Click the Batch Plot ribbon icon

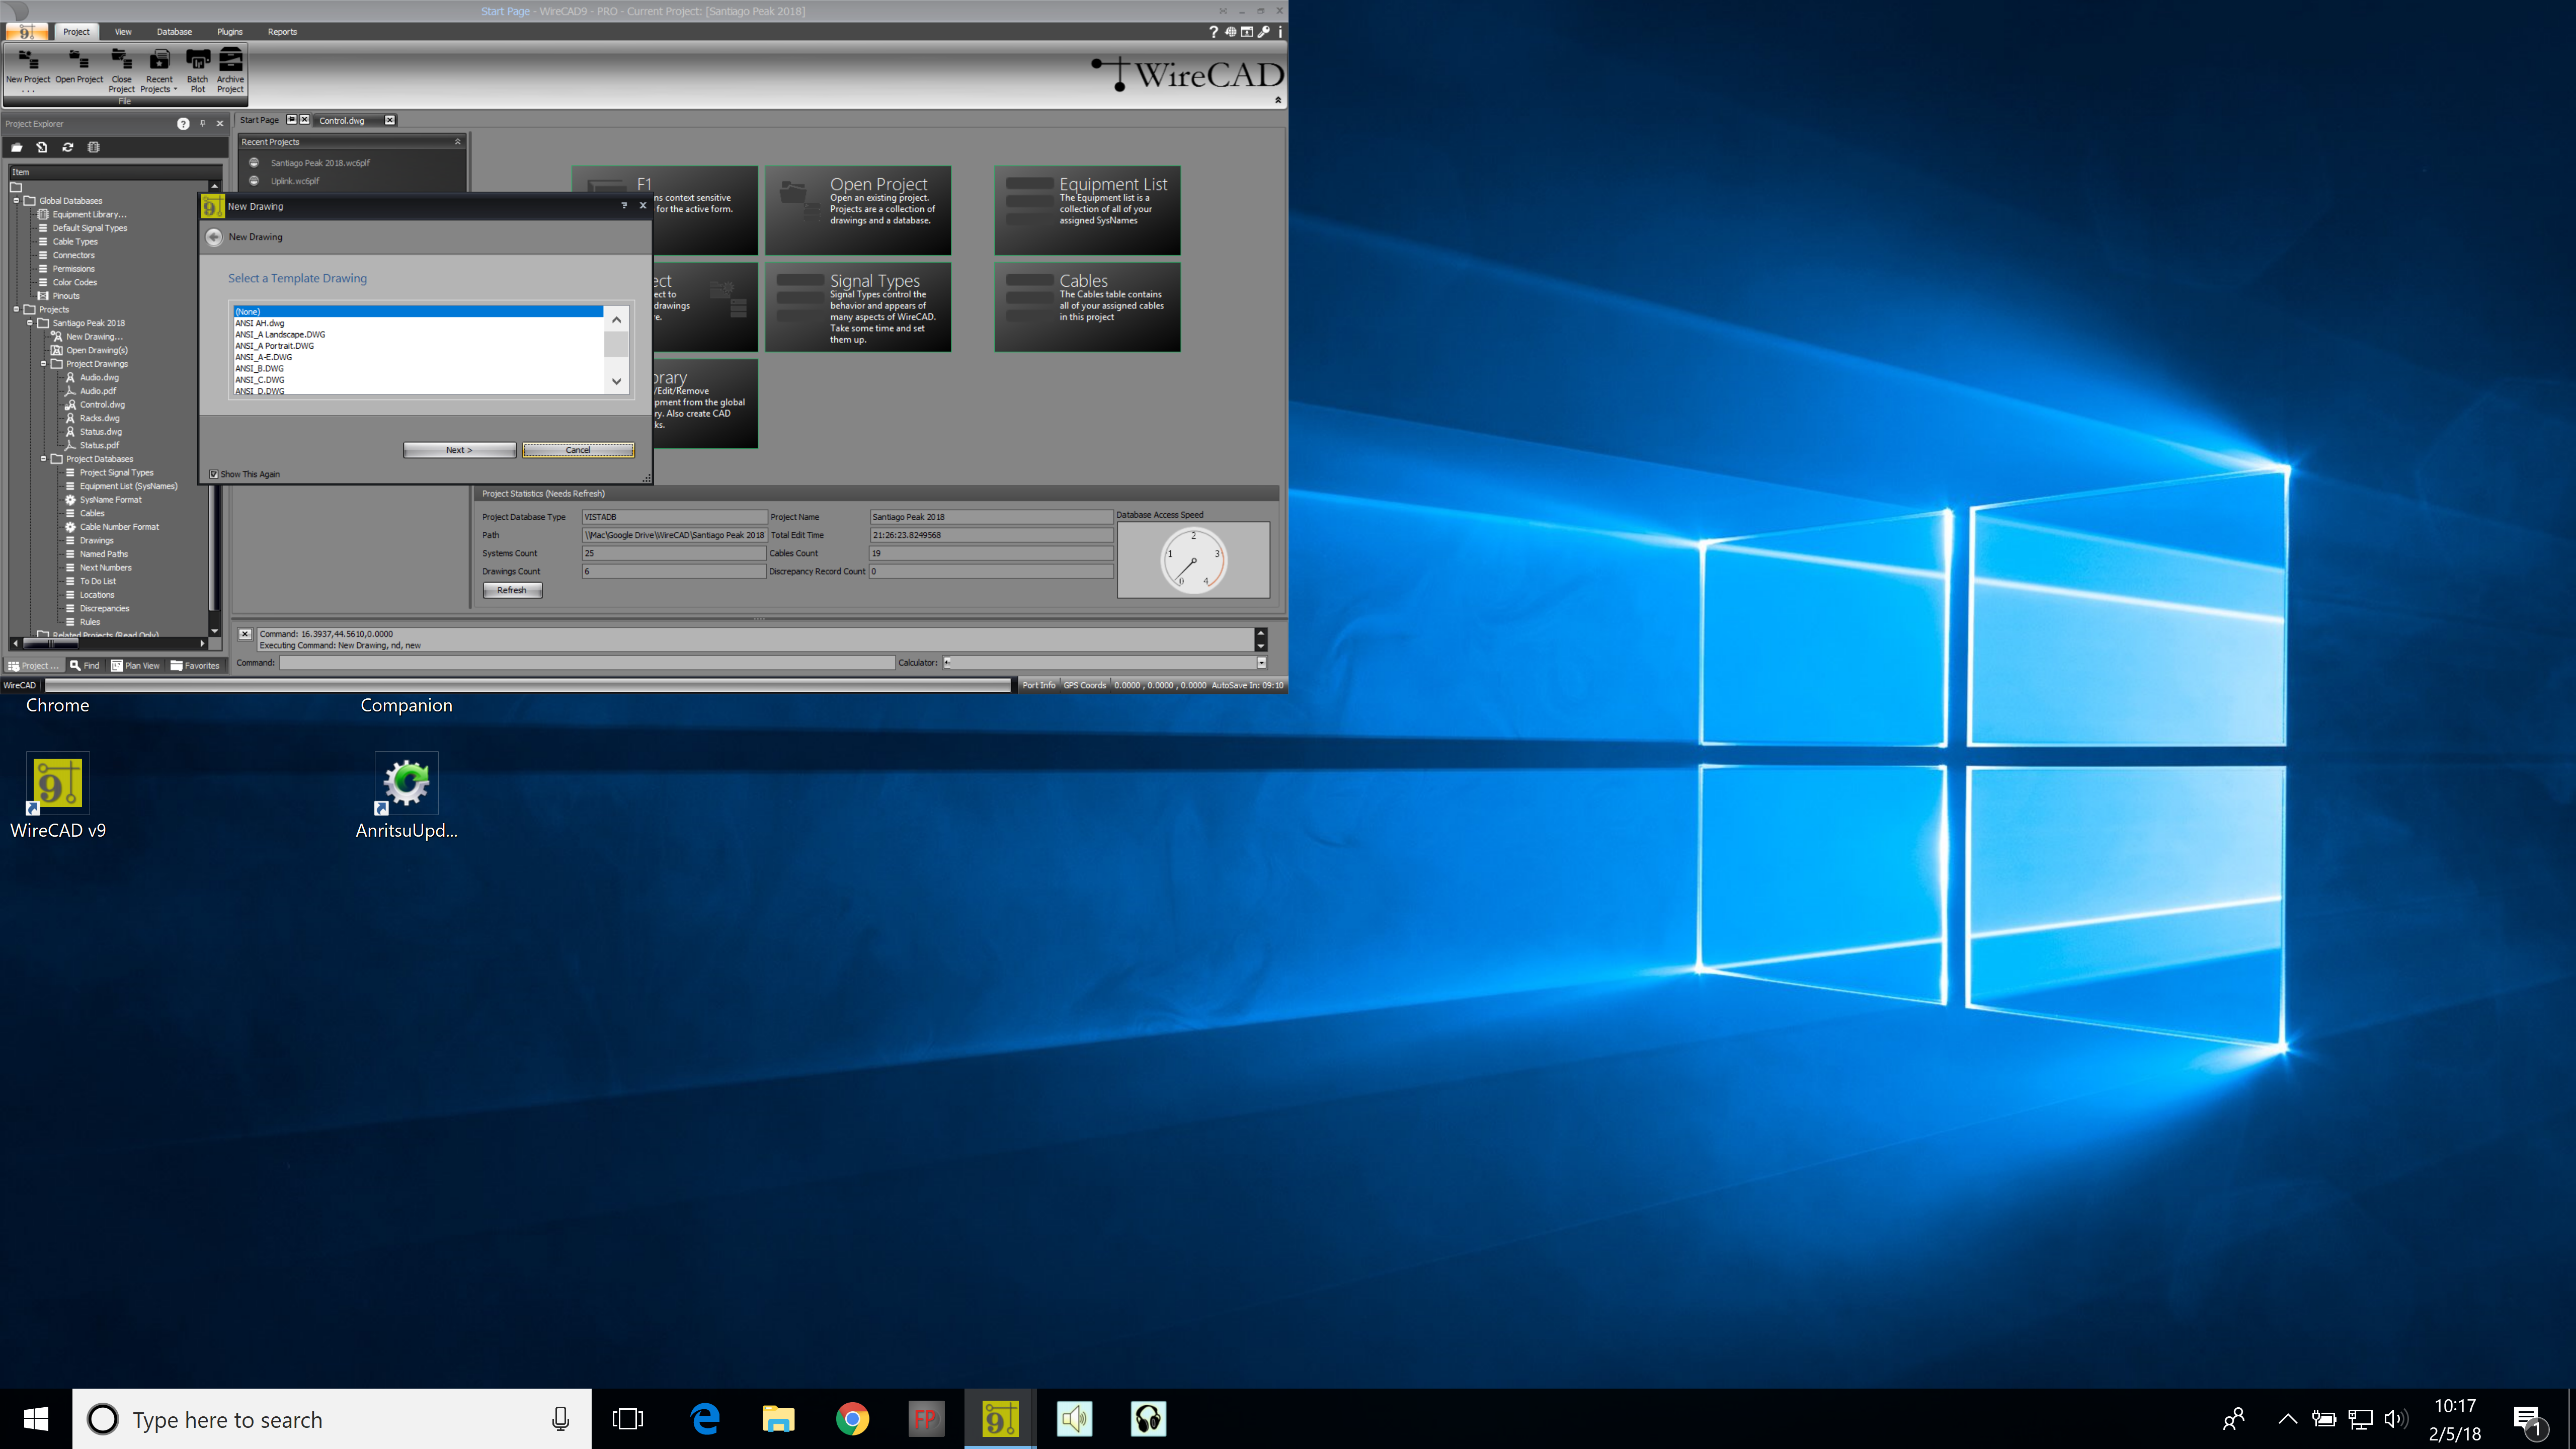pos(198,69)
